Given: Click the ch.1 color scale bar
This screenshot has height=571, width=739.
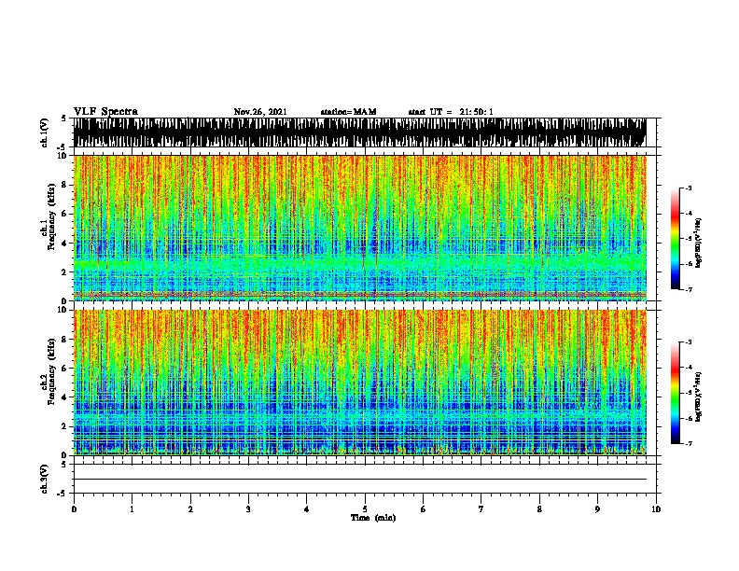Looking at the screenshot, I should 676,239.
